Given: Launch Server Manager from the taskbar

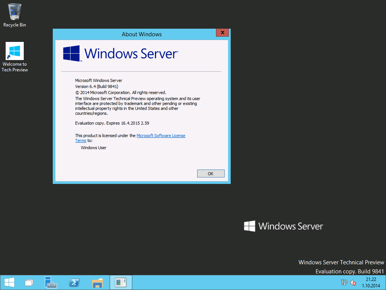Looking at the screenshot, I should (x=51, y=282).
